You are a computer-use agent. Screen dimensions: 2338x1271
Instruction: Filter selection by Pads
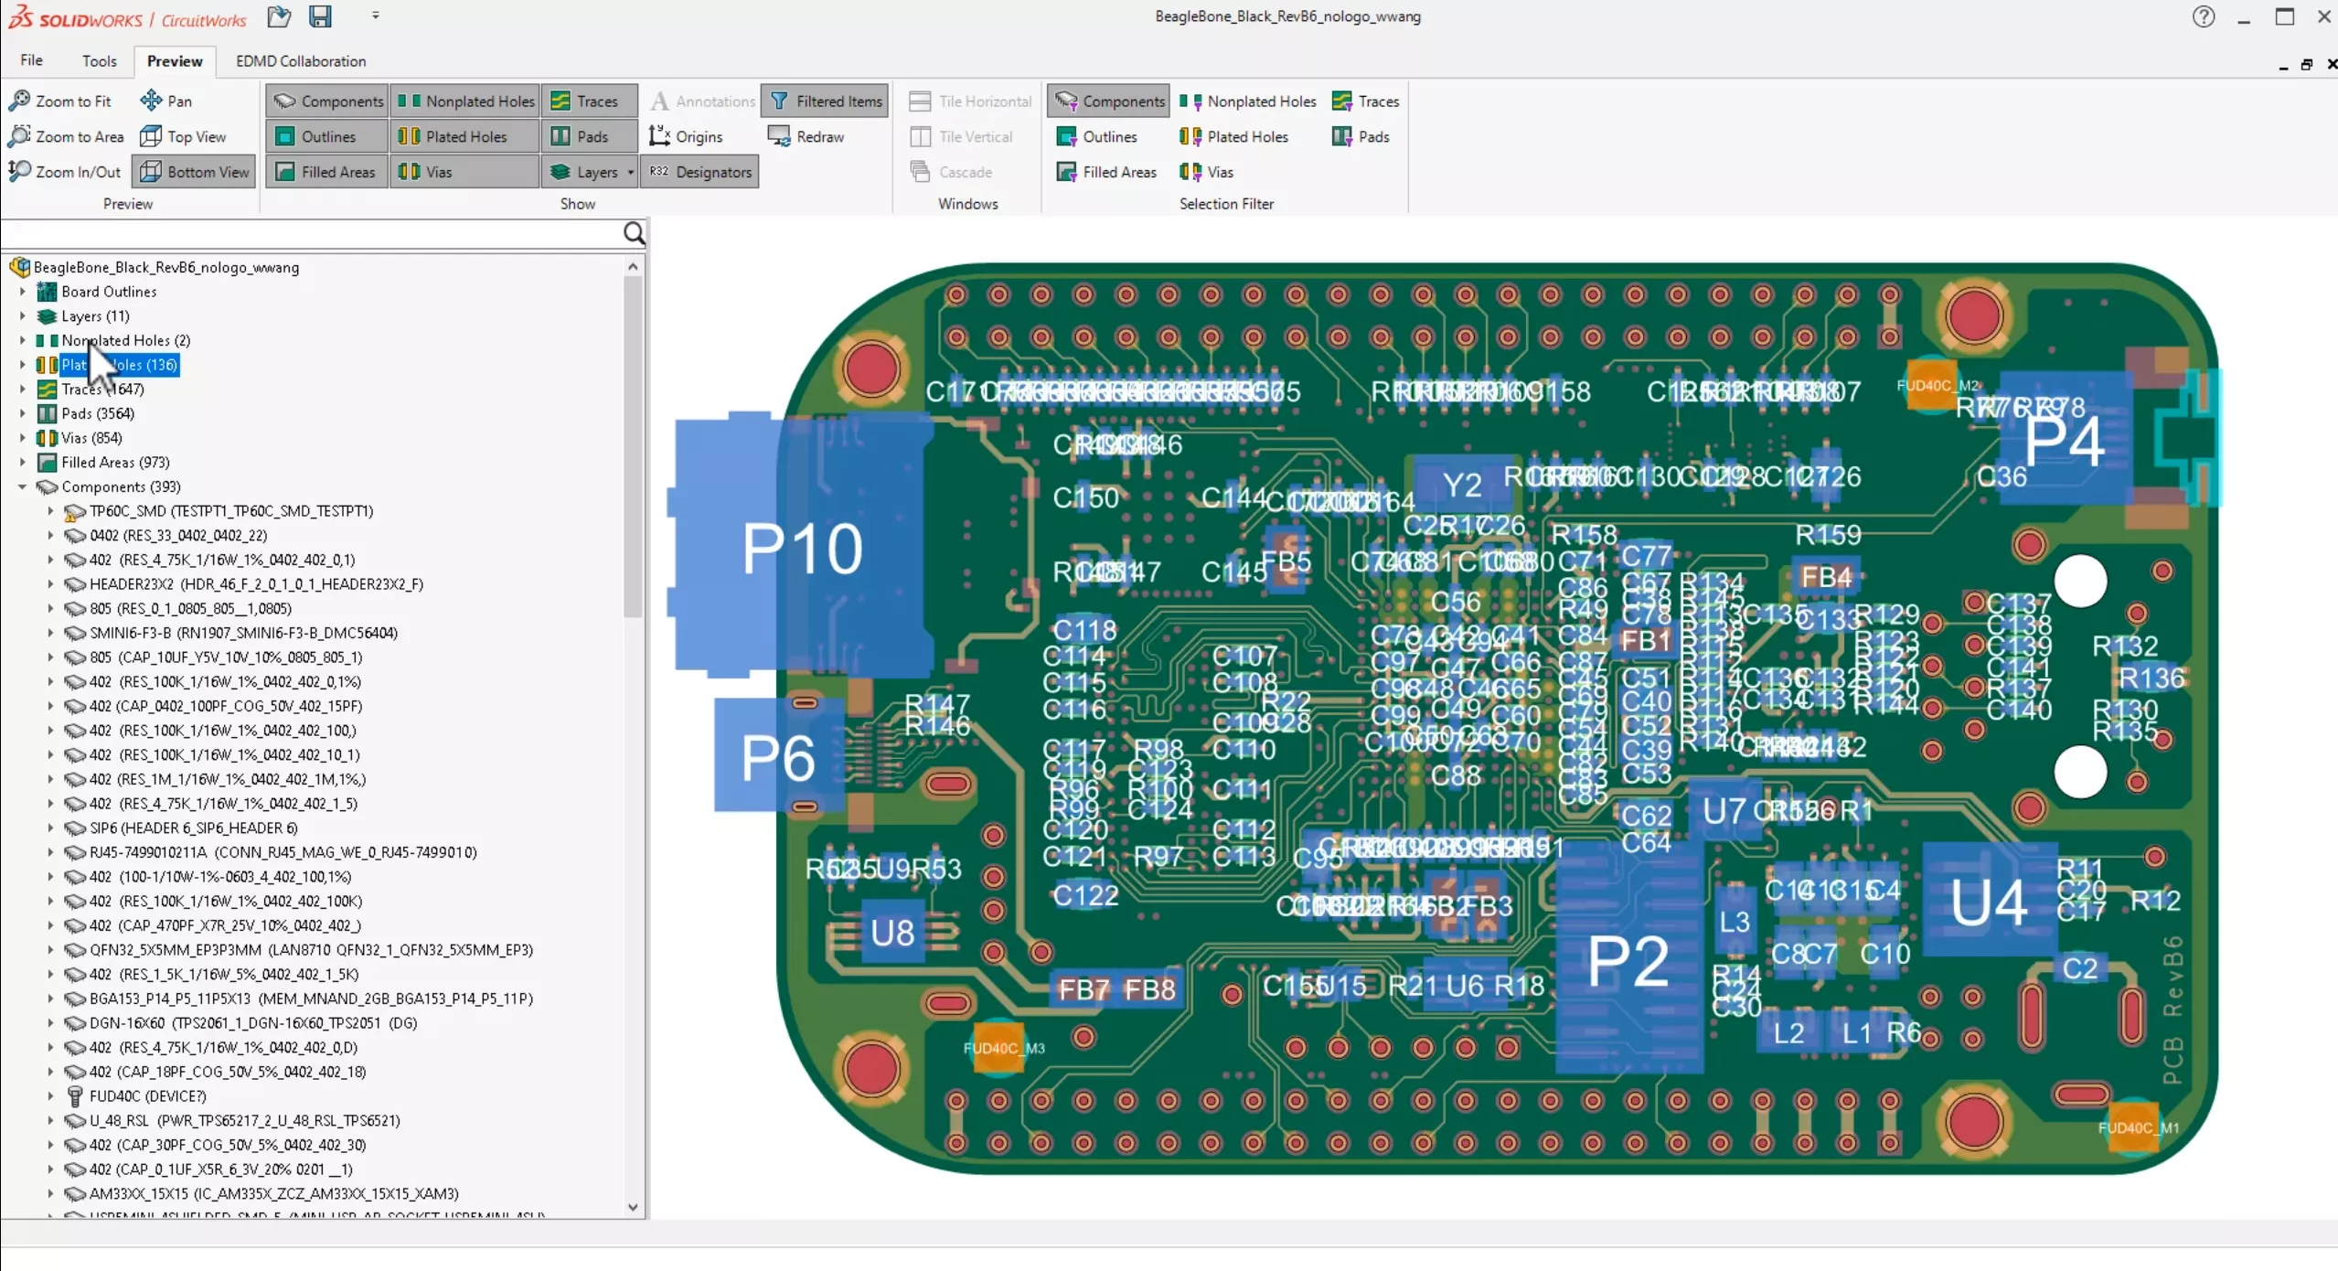coord(1361,136)
